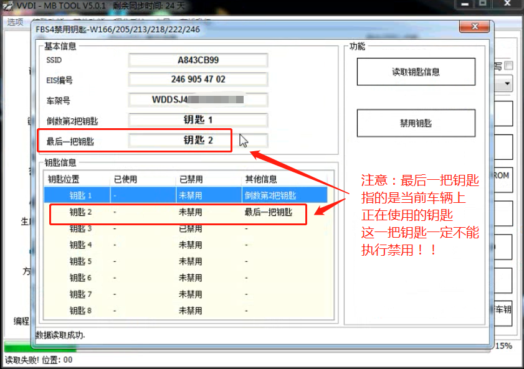The width and height of the screenshot is (524, 369).
Task: Click 最后一把钥匙 cell in 钥匙 2 row
Action: (269, 212)
